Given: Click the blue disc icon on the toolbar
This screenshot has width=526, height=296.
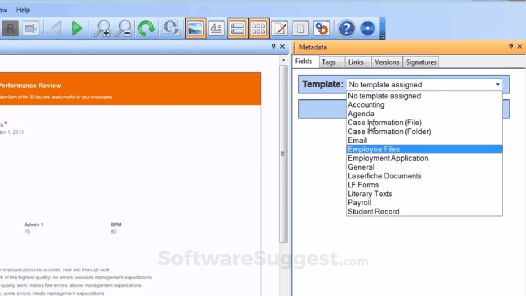Looking at the screenshot, I should [x=367, y=28].
